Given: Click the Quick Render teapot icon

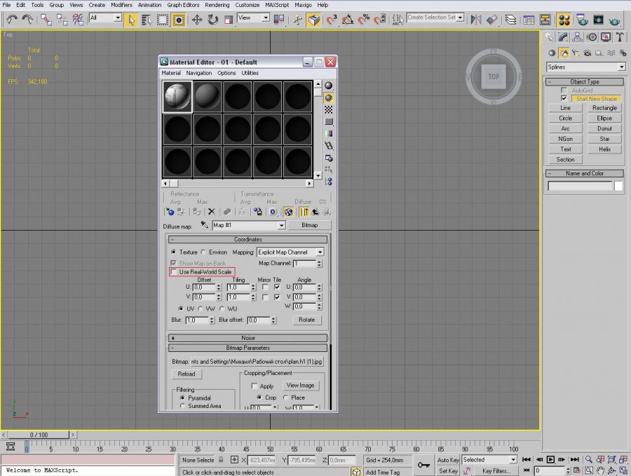Looking at the screenshot, I should tap(614, 20).
